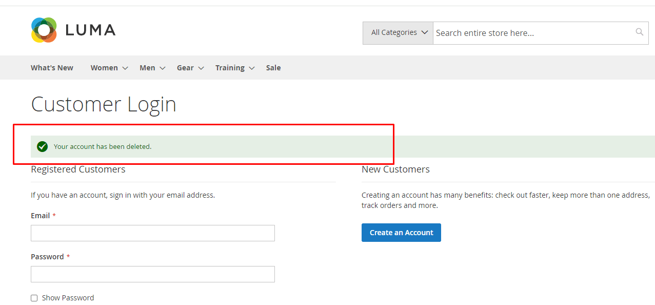Select Women in the navigation bar
This screenshot has width=655, height=305.
coord(104,68)
